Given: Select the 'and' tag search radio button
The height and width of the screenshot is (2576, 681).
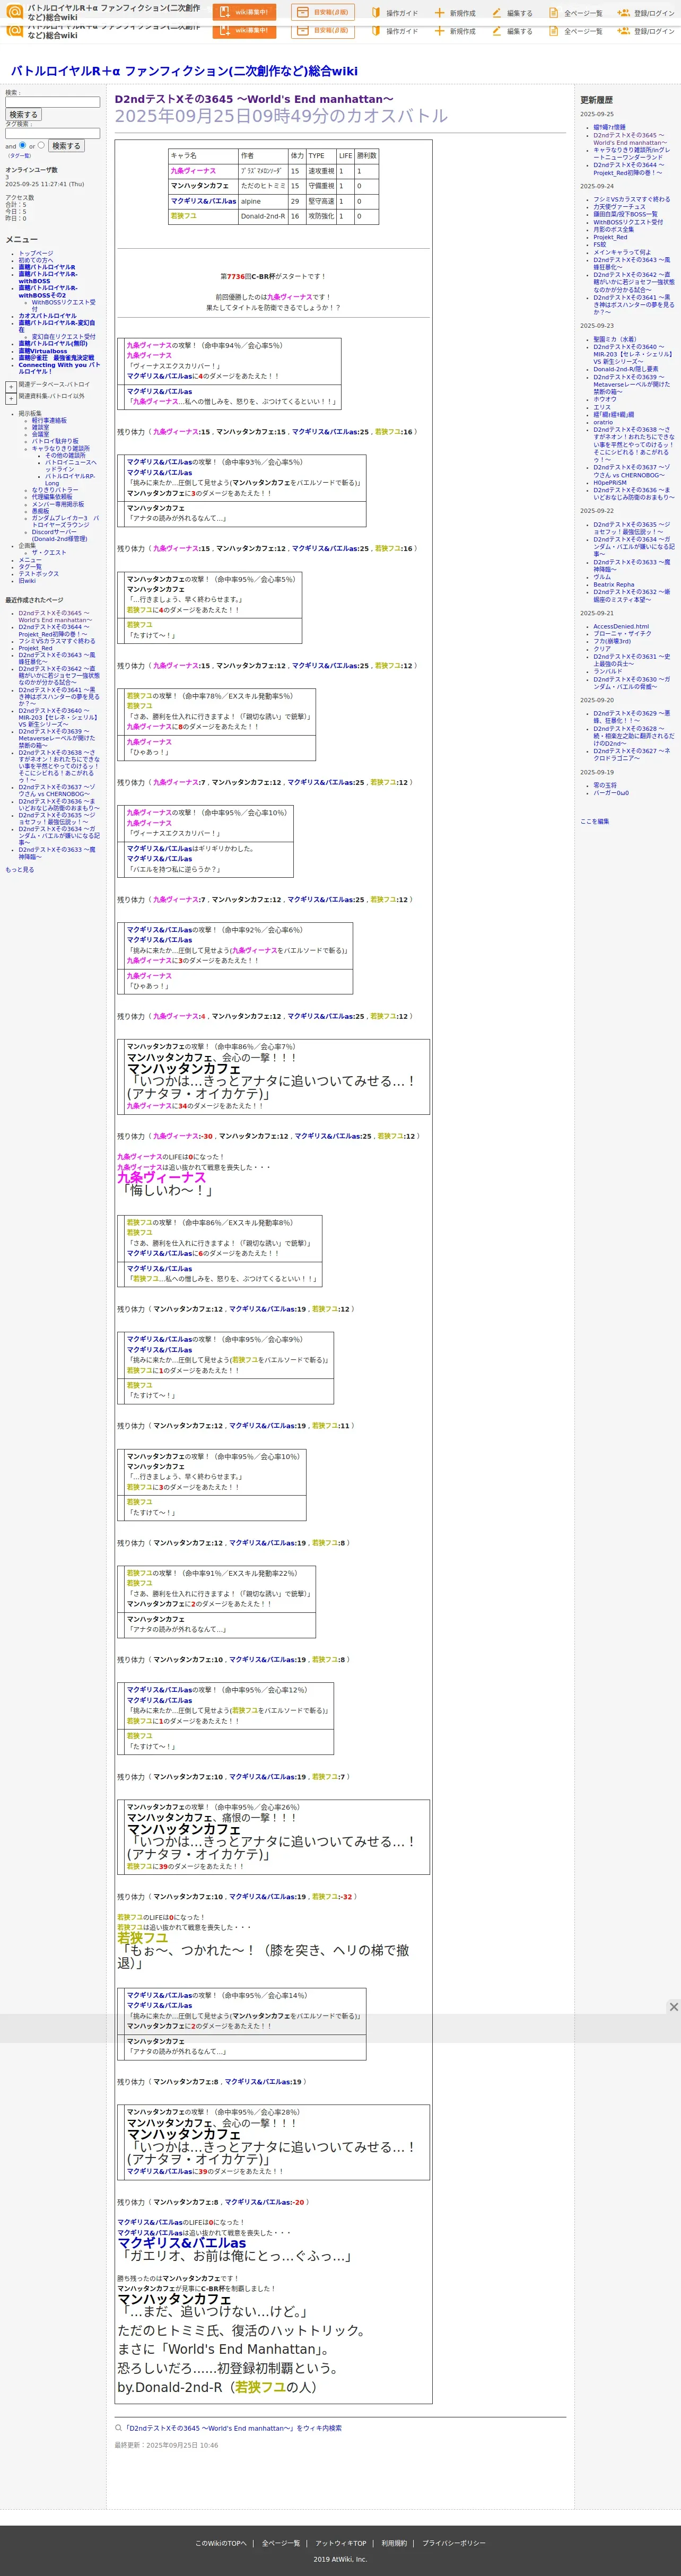Looking at the screenshot, I should tap(23, 145).
